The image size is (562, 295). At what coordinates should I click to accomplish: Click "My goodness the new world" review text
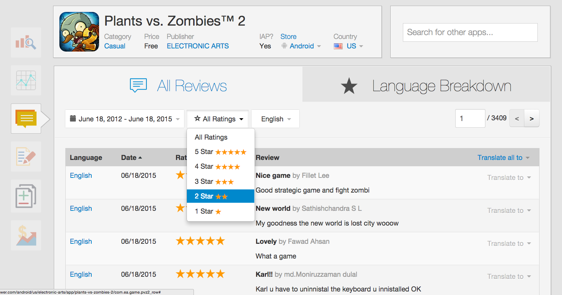point(327,223)
